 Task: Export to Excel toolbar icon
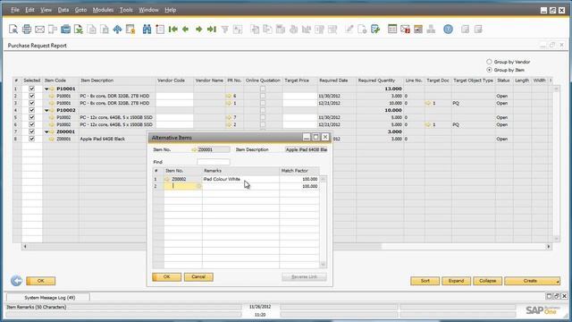click(79, 30)
